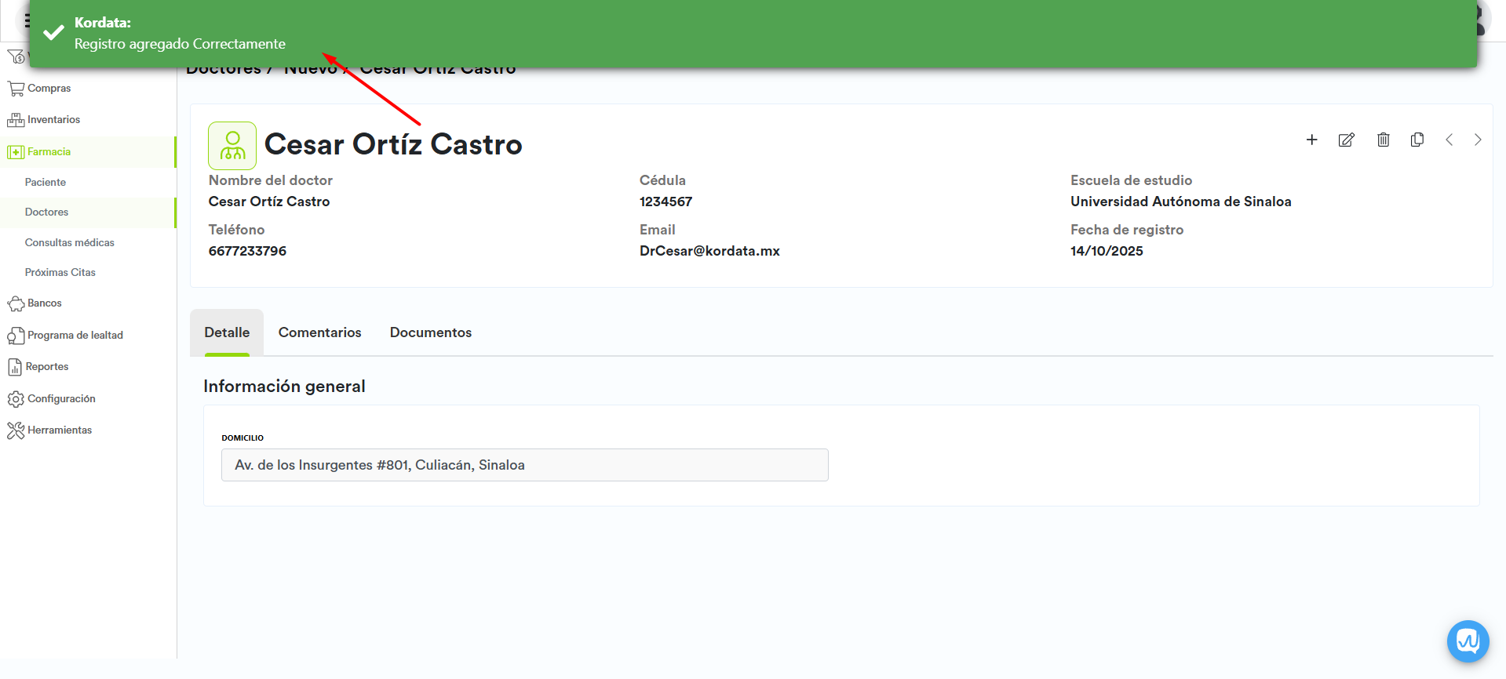Go to Próximas Citas

coord(60,273)
